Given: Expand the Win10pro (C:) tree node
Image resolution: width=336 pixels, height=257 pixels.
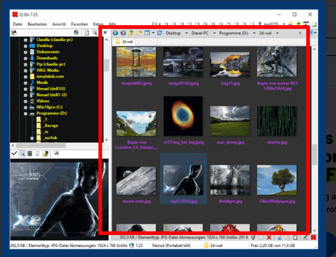Looking at the screenshot, I should [26, 108].
